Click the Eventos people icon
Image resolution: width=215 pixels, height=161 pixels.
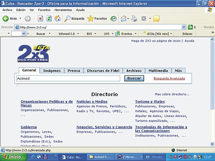coord(117,34)
